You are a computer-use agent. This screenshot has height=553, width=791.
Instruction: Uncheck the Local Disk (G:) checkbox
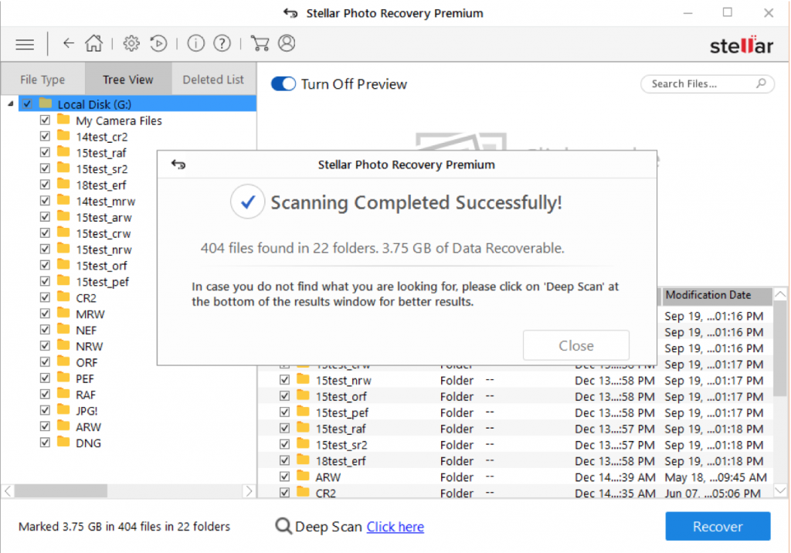point(27,104)
